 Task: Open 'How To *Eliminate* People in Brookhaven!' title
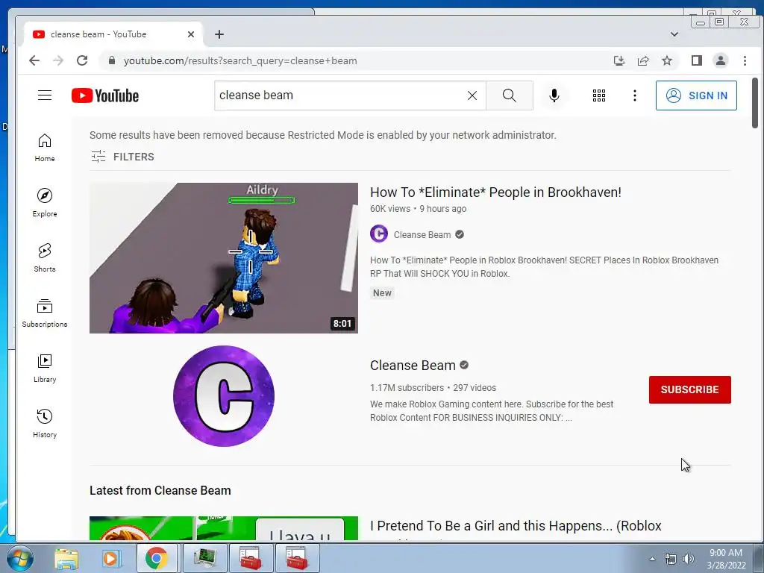point(495,192)
